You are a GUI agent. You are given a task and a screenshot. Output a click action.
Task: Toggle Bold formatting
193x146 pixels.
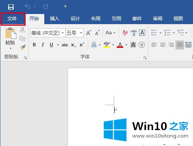pyautogui.click(x=34, y=45)
